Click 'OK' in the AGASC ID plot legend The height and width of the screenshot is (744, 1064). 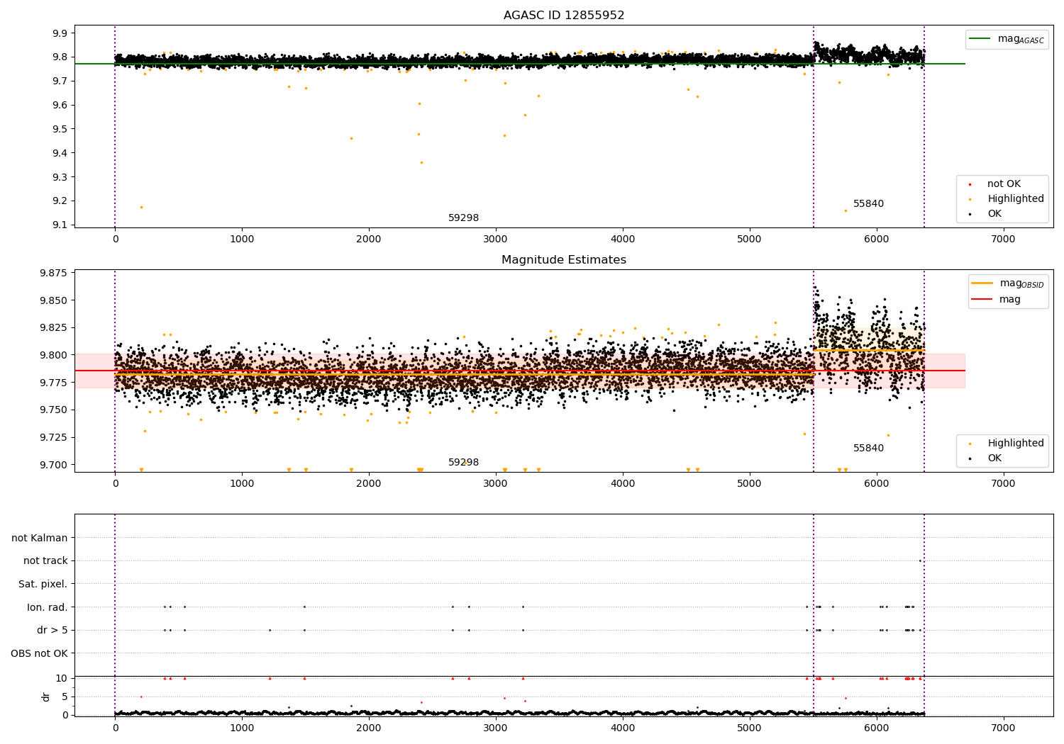click(x=994, y=214)
